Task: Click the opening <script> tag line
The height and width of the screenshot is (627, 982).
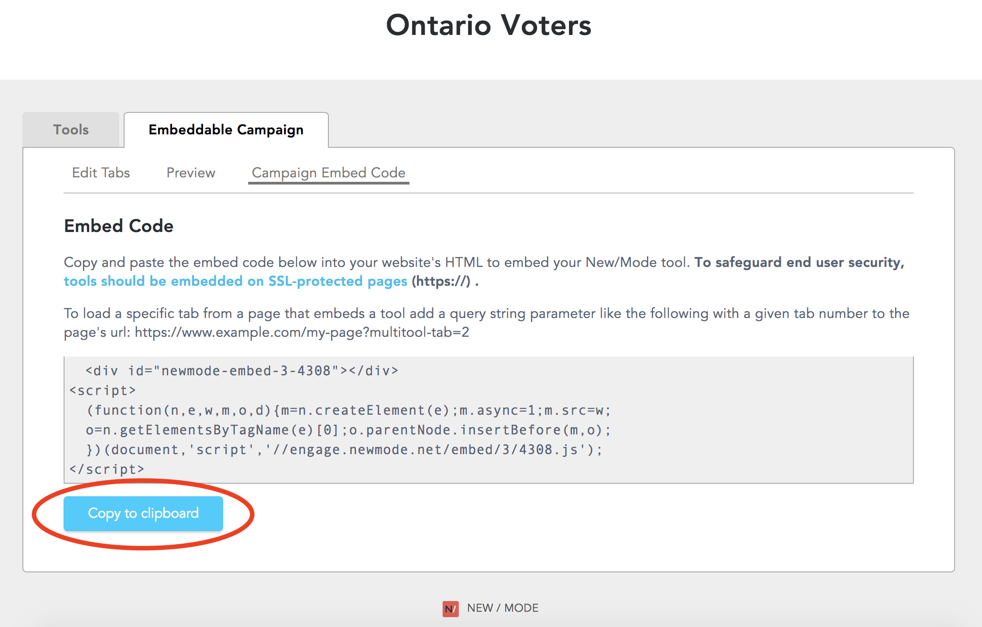Action: [x=103, y=391]
